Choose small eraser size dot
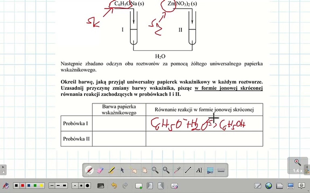The image size is (310, 193). (75, 185)
